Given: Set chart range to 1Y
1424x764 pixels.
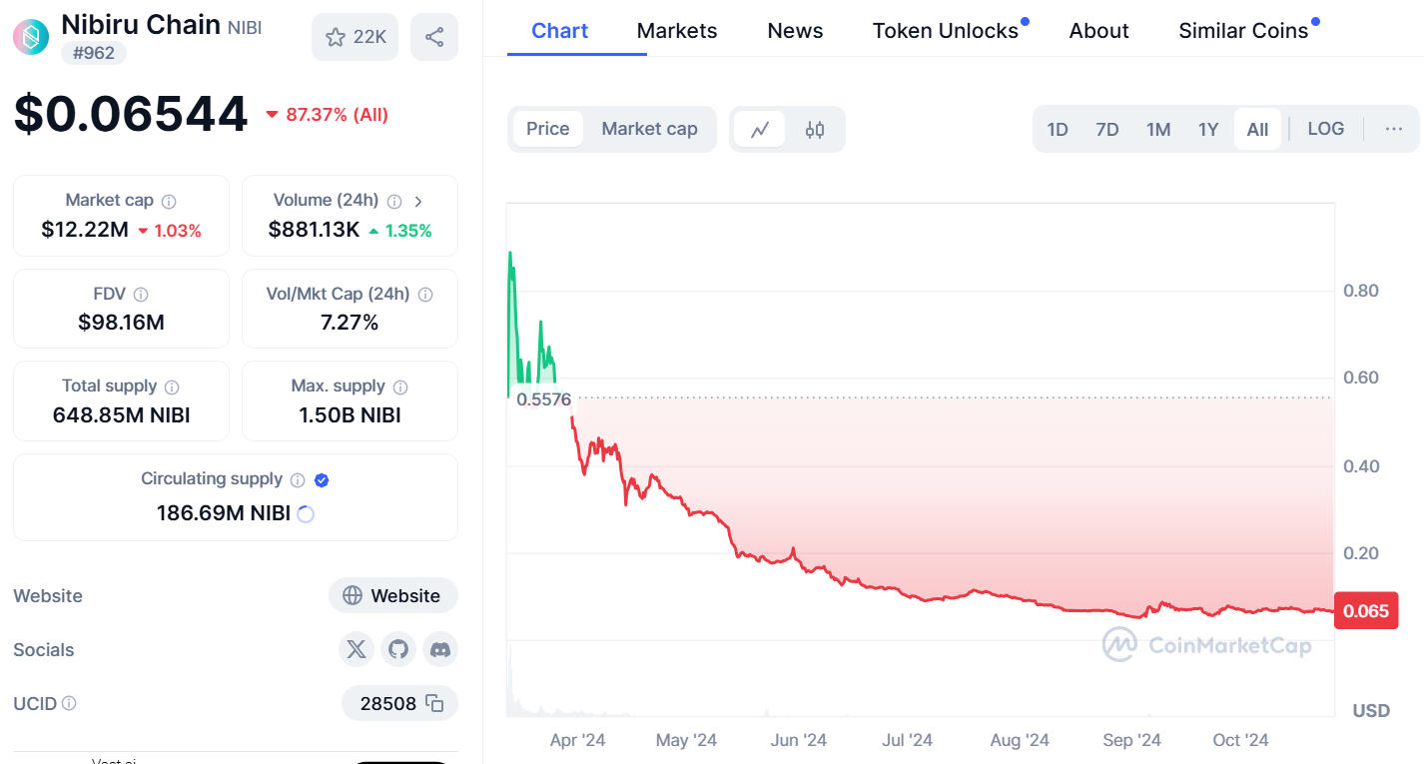Looking at the screenshot, I should tap(1208, 129).
